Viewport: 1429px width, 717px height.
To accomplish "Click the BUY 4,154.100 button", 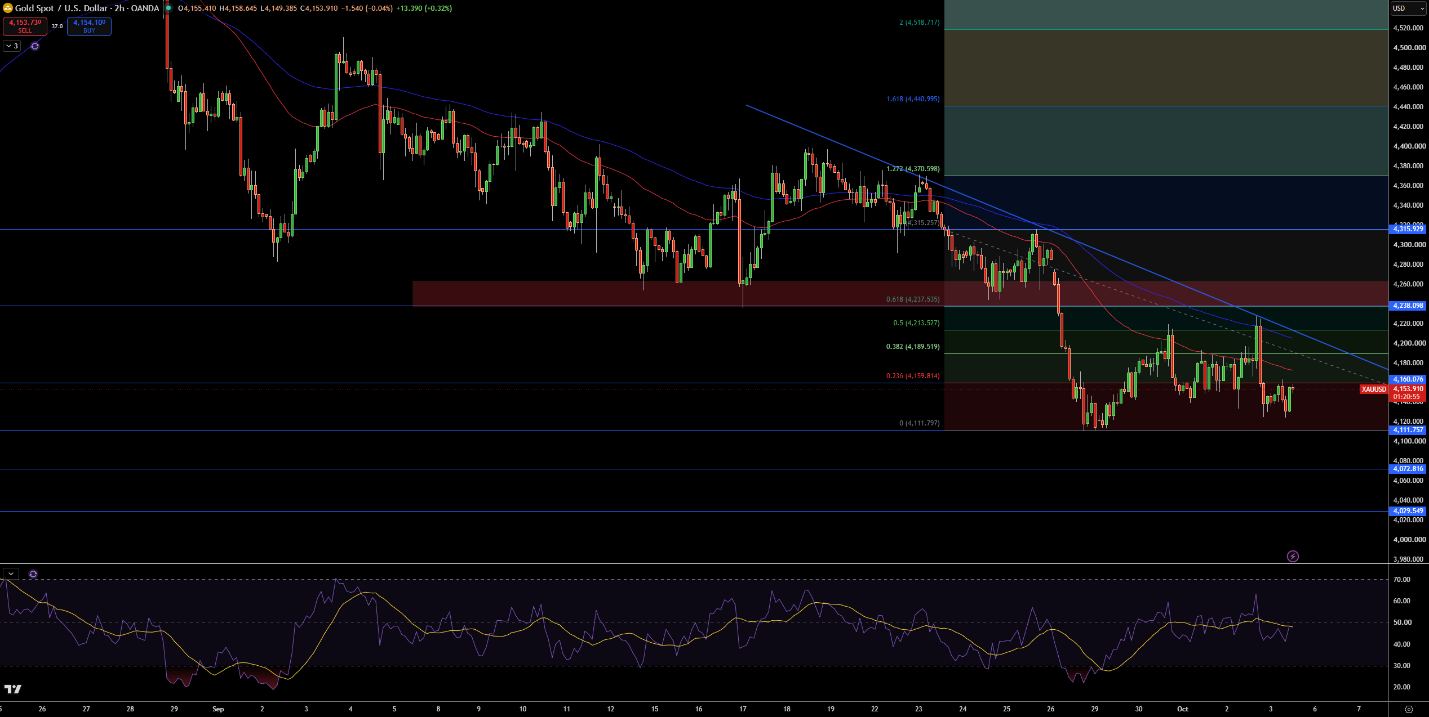I will (89, 26).
